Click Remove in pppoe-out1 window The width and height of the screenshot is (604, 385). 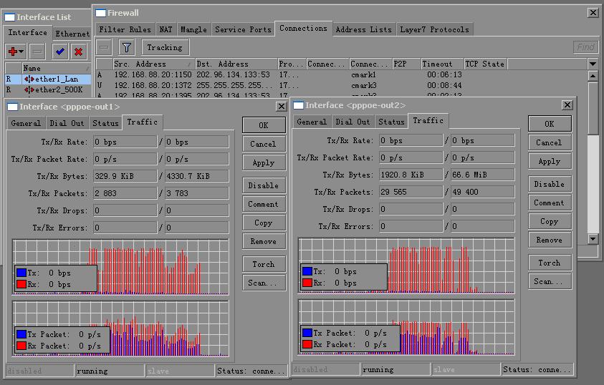click(264, 242)
